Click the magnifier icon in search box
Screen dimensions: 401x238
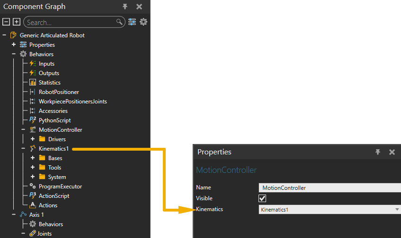click(119, 22)
